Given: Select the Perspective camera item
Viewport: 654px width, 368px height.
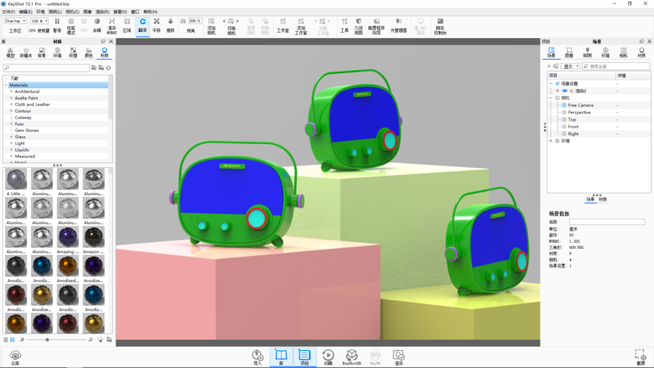Looking at the screenshot, I should point(579,113).
